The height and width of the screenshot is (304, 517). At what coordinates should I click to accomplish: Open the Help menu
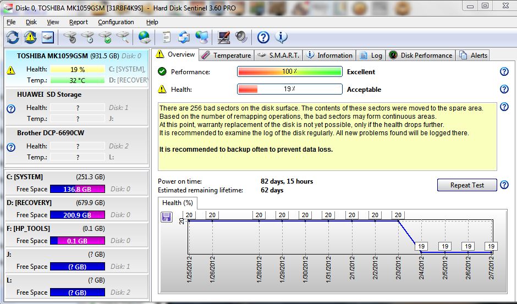tap(152, 22)
